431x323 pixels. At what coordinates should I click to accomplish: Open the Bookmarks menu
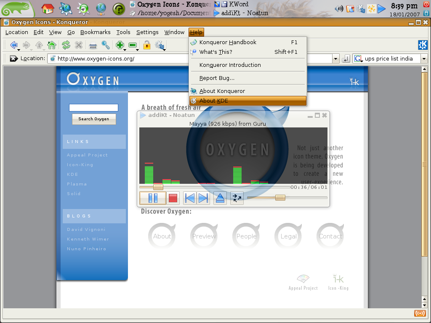pos(96,32)
